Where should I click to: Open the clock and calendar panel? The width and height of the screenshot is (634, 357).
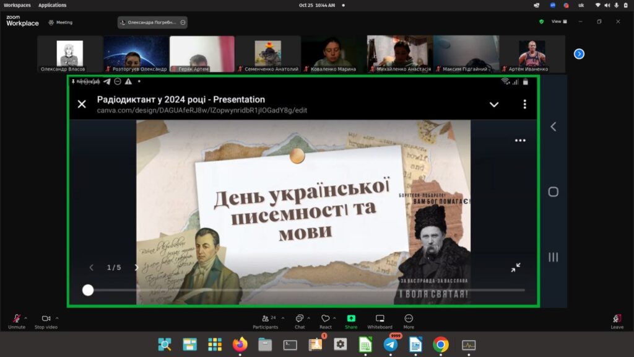click(317, 5)
